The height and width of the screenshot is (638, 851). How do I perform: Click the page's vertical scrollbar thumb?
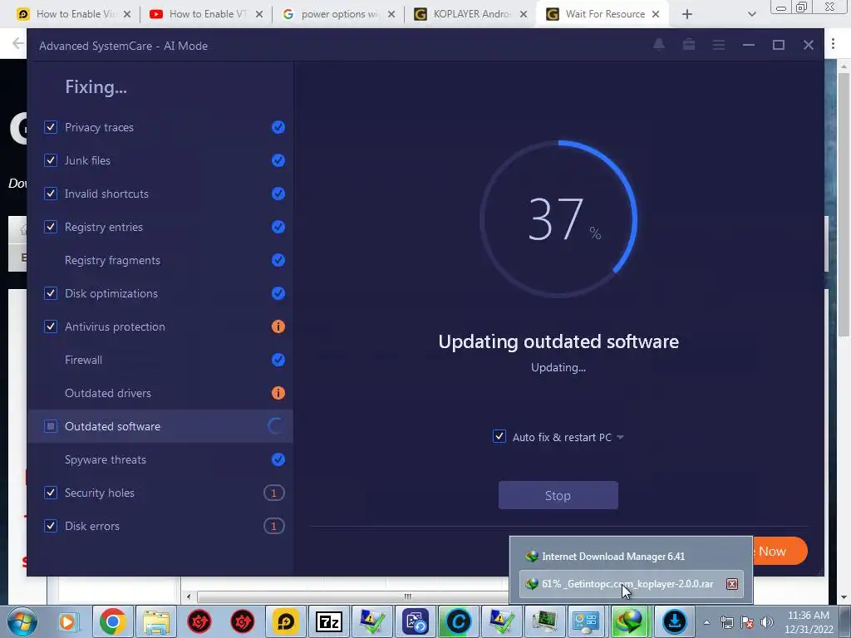844,204
